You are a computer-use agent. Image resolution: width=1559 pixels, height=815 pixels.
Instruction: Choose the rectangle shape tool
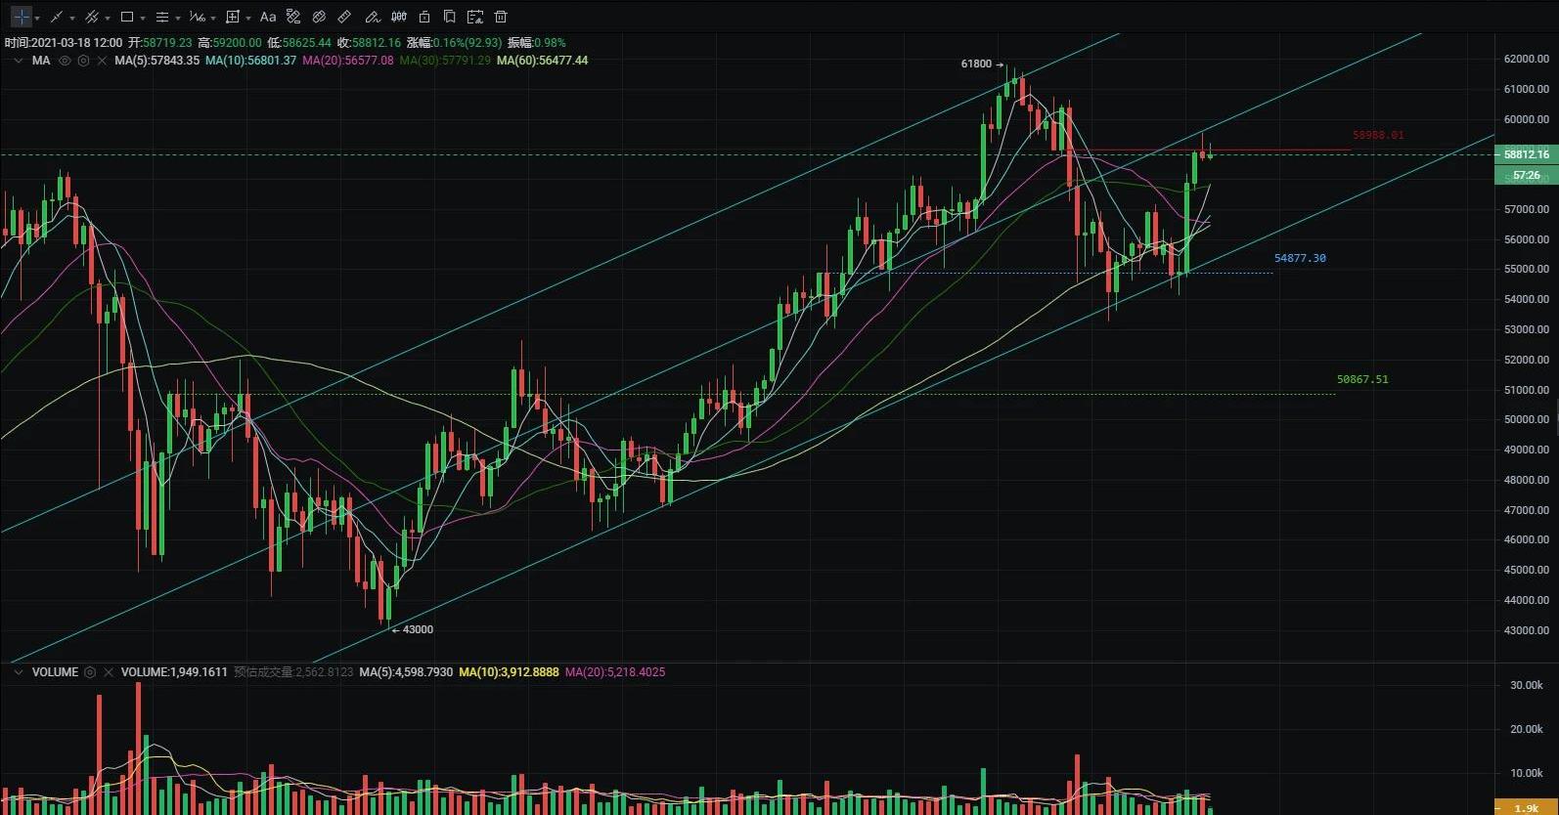coord(127,17)
